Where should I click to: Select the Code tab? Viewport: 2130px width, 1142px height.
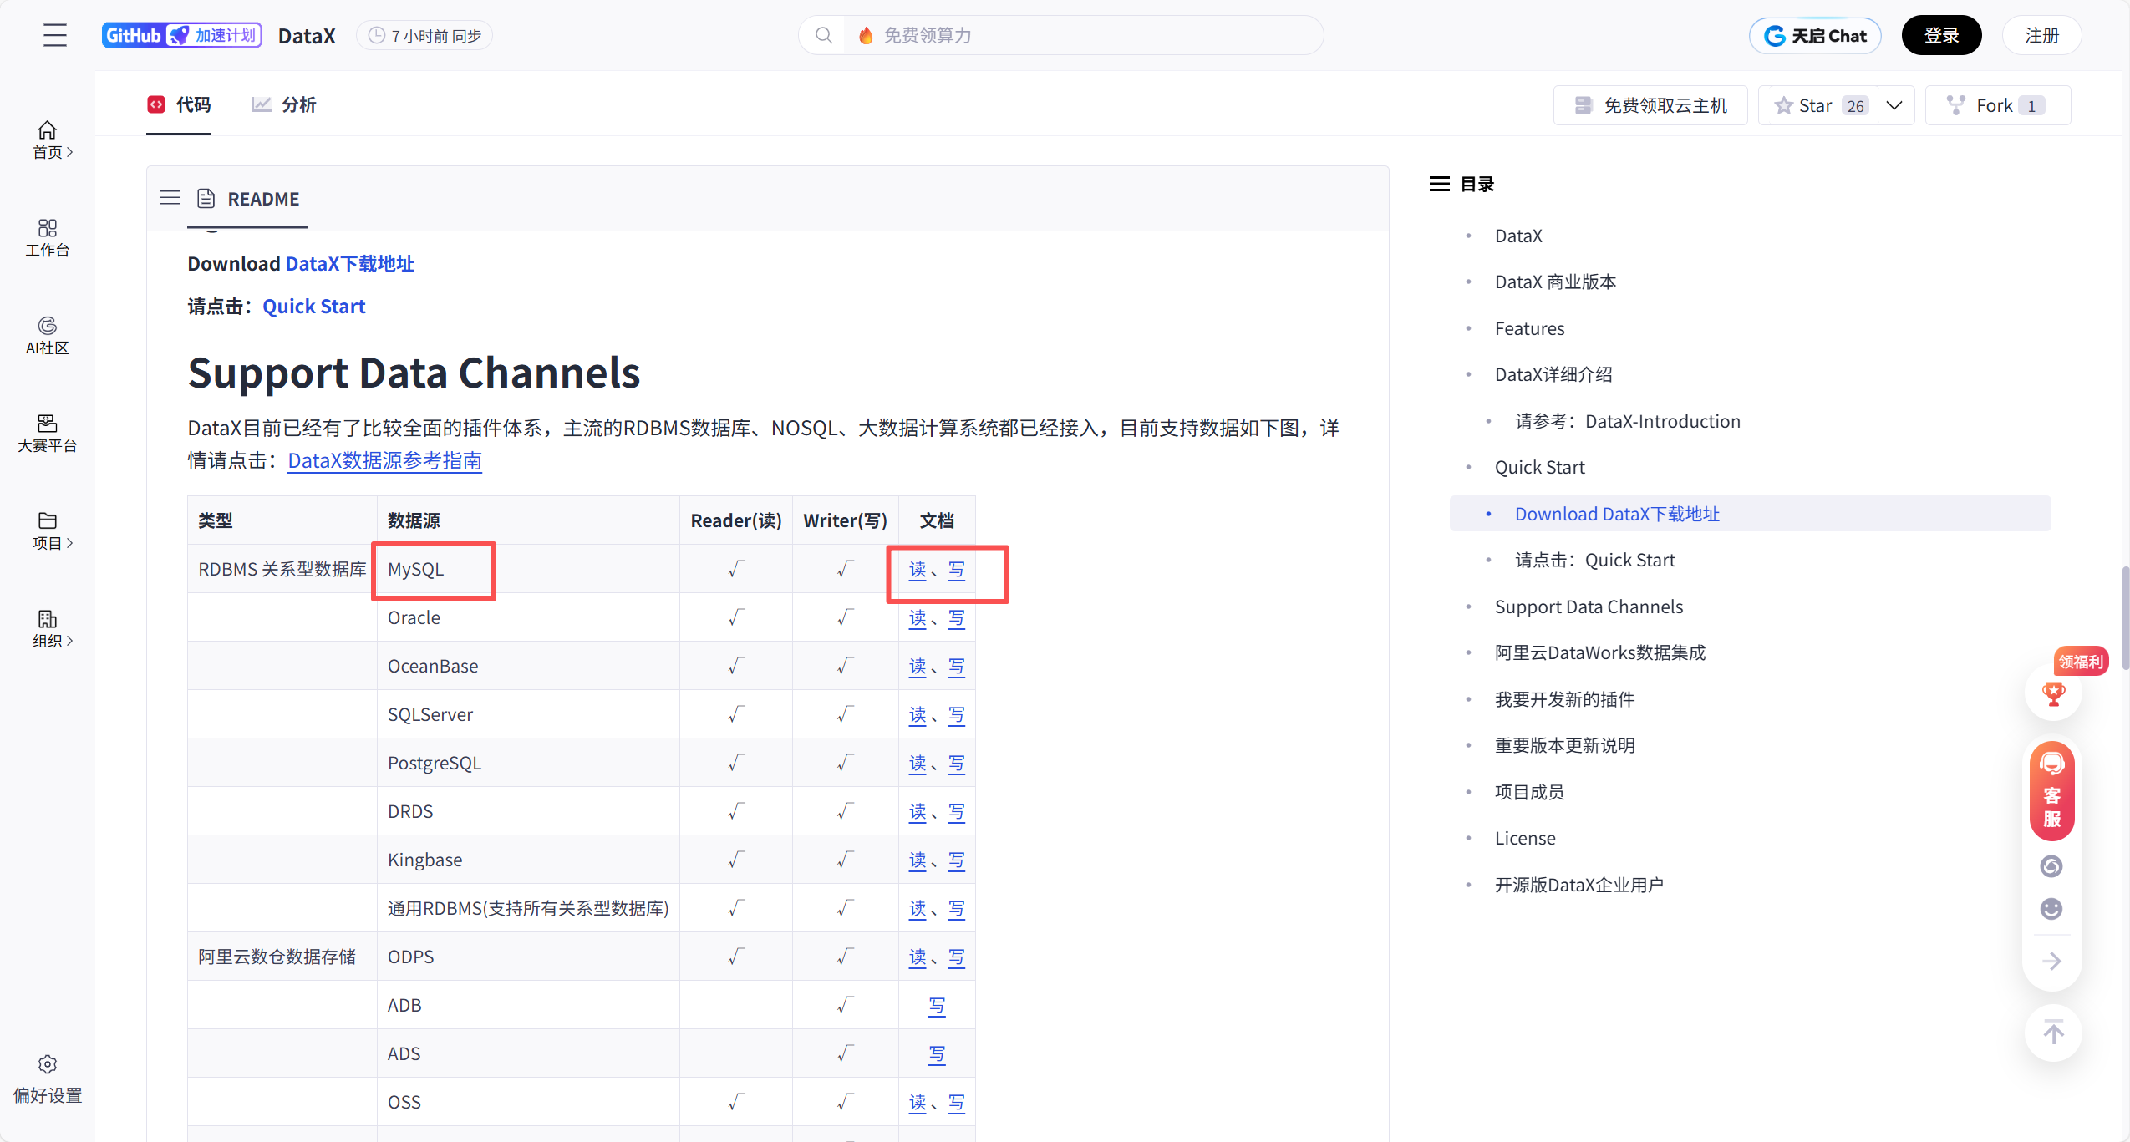click(x=179, y=104)
